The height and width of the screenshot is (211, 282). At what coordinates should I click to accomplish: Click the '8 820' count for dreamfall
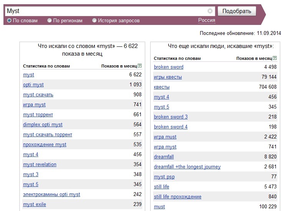click(270, 157)
